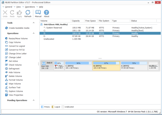Open the General menu
This screenshot has width=162, height=115.
[9, 7]
